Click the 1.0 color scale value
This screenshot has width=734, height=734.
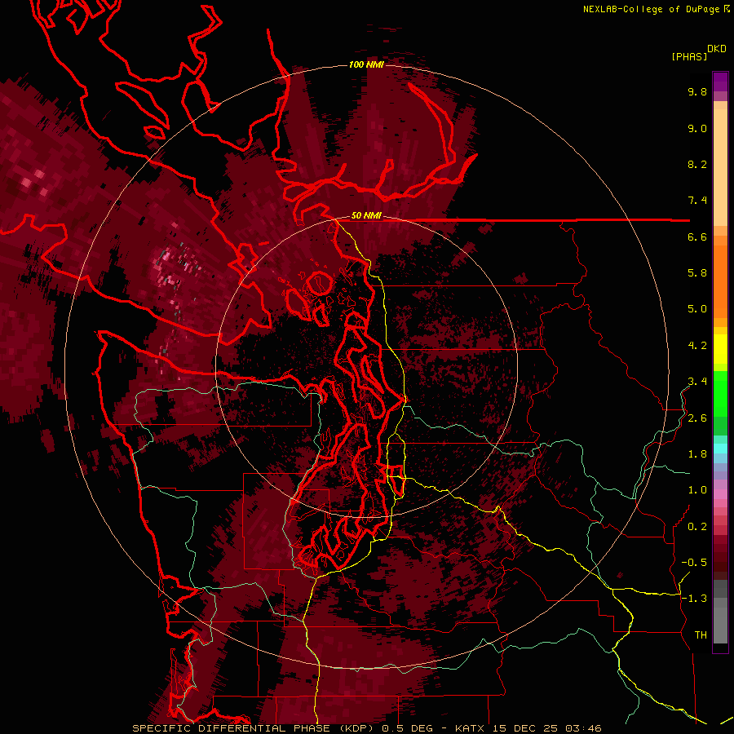pos(697,491)
